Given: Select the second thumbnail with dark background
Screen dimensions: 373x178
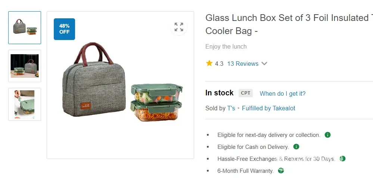Looking at the screenshot, I should [x=25, y=66].
